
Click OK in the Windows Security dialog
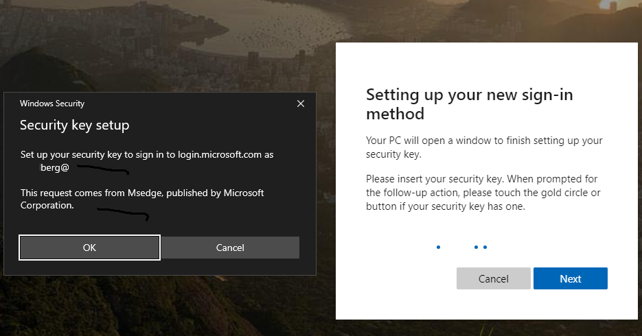89,248
